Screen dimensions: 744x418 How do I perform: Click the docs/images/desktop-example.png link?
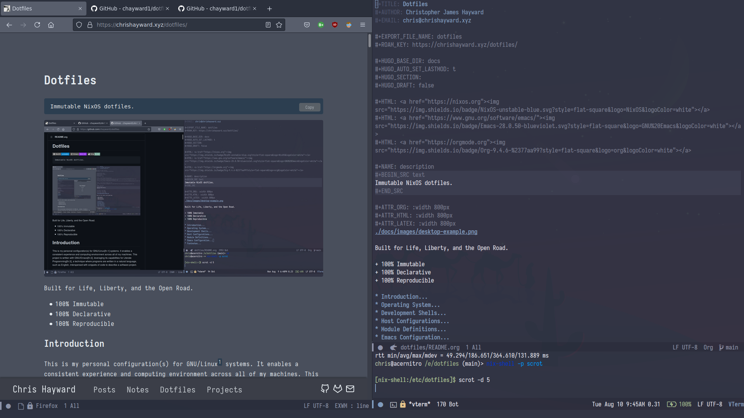[x=425, y=232]
